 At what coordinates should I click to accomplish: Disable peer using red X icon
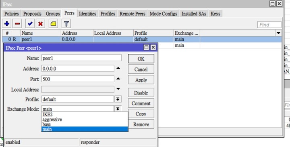point(41,23)
